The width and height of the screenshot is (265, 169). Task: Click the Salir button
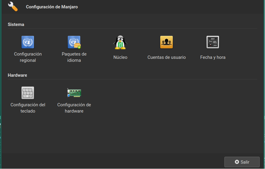(x=242, y=162)
